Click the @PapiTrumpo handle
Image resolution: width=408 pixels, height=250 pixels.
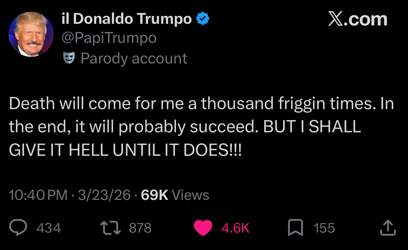[109, 38]
